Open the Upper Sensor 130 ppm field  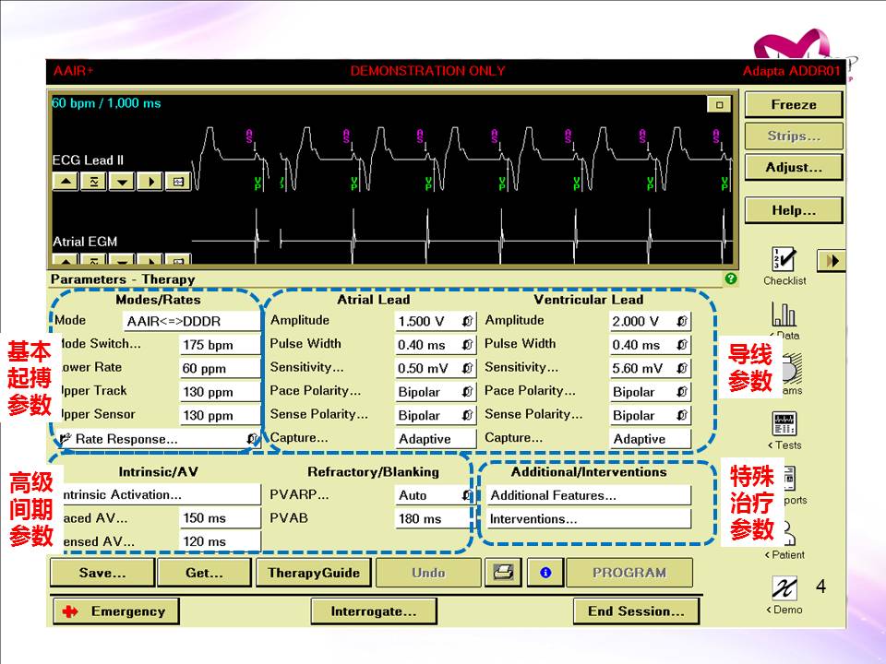(x=220, y=416)
